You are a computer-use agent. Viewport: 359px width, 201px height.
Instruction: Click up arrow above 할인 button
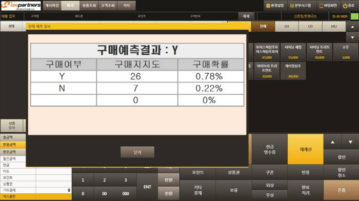tap(332, 142)
